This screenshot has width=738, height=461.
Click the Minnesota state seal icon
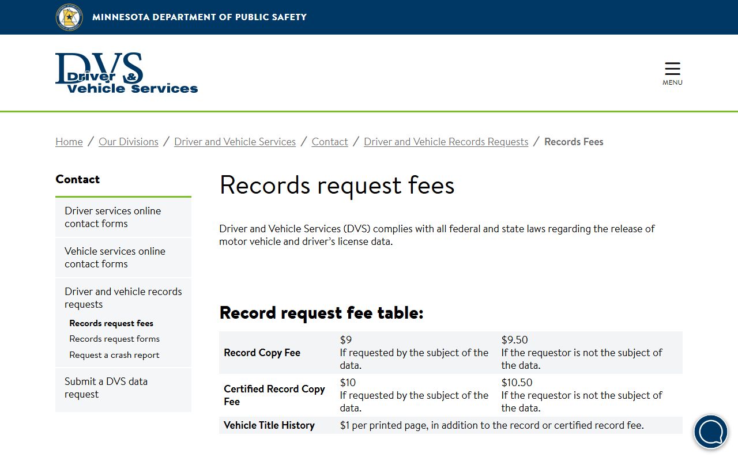pyautogui.click(x=69, y=17)
